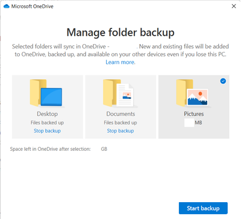
Task: Click the Microsoft OneDrive window title text
Action: pos(33,7)
